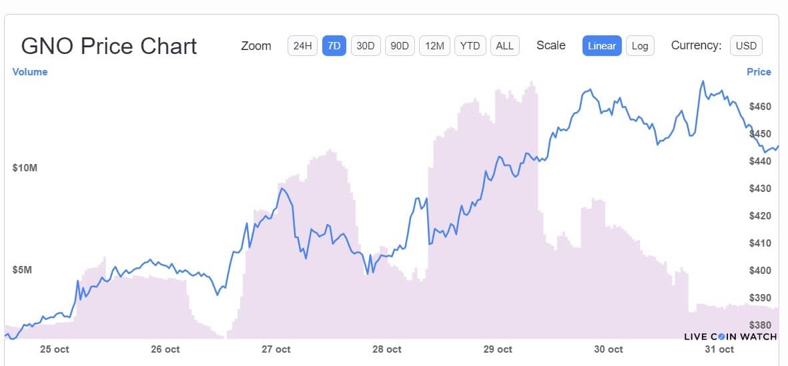Toggle Log scale

click(639, 46)
